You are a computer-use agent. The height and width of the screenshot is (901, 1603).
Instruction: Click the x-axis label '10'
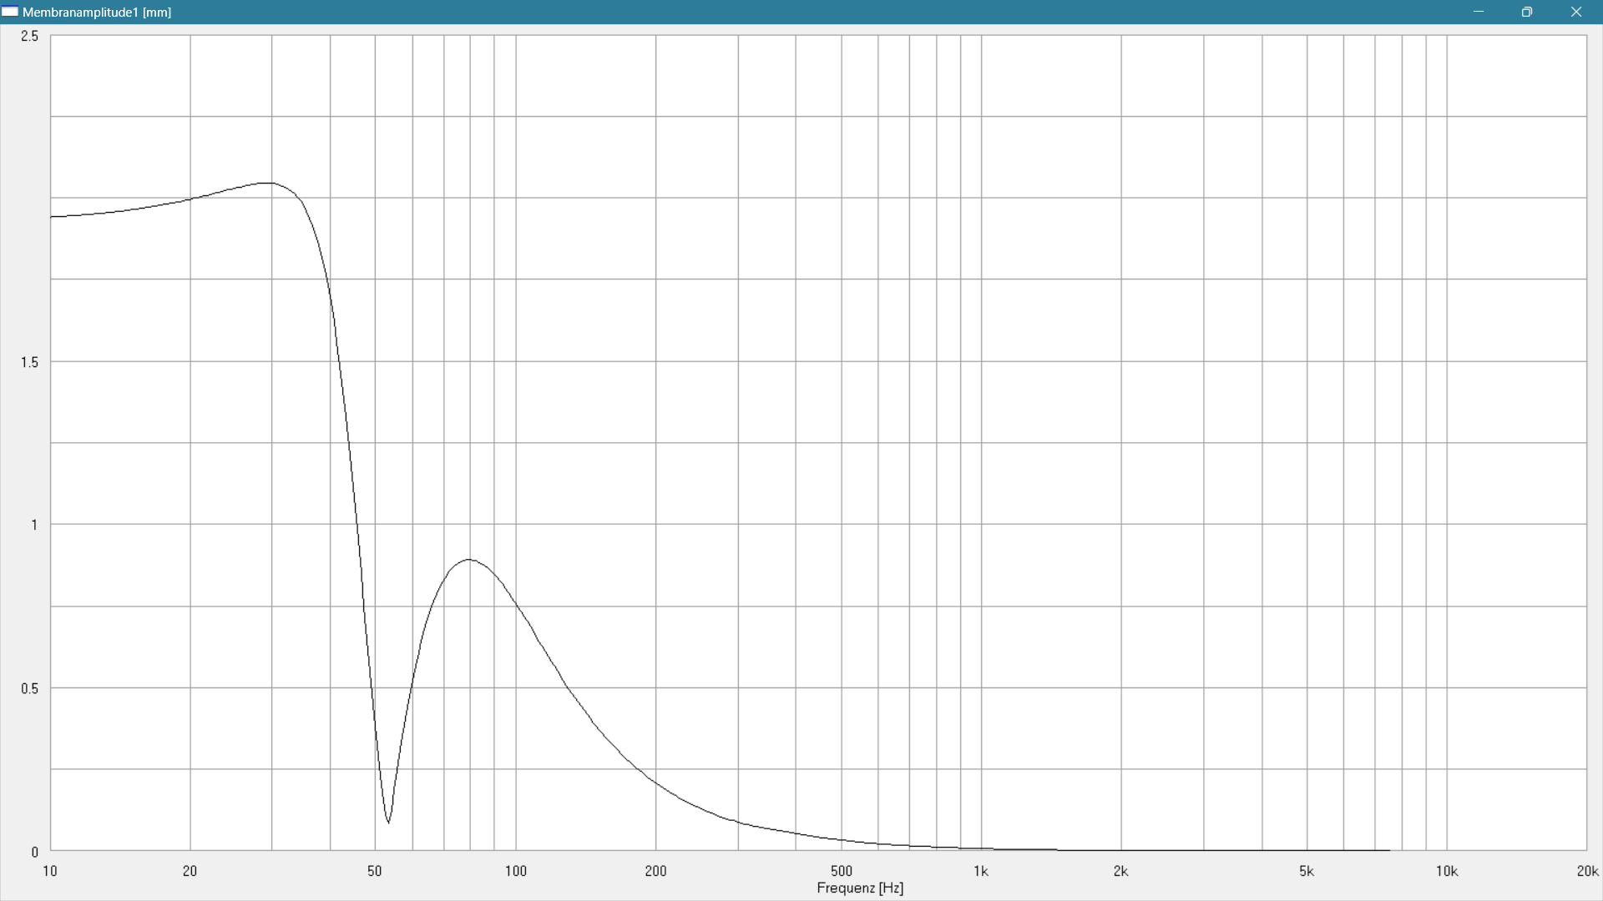pyautogui.click(x=50, y=871)
